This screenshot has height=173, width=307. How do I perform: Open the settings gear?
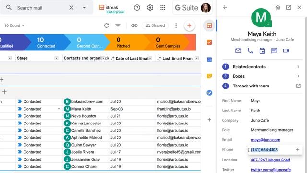pyautogui.click(x=150, y=8)
